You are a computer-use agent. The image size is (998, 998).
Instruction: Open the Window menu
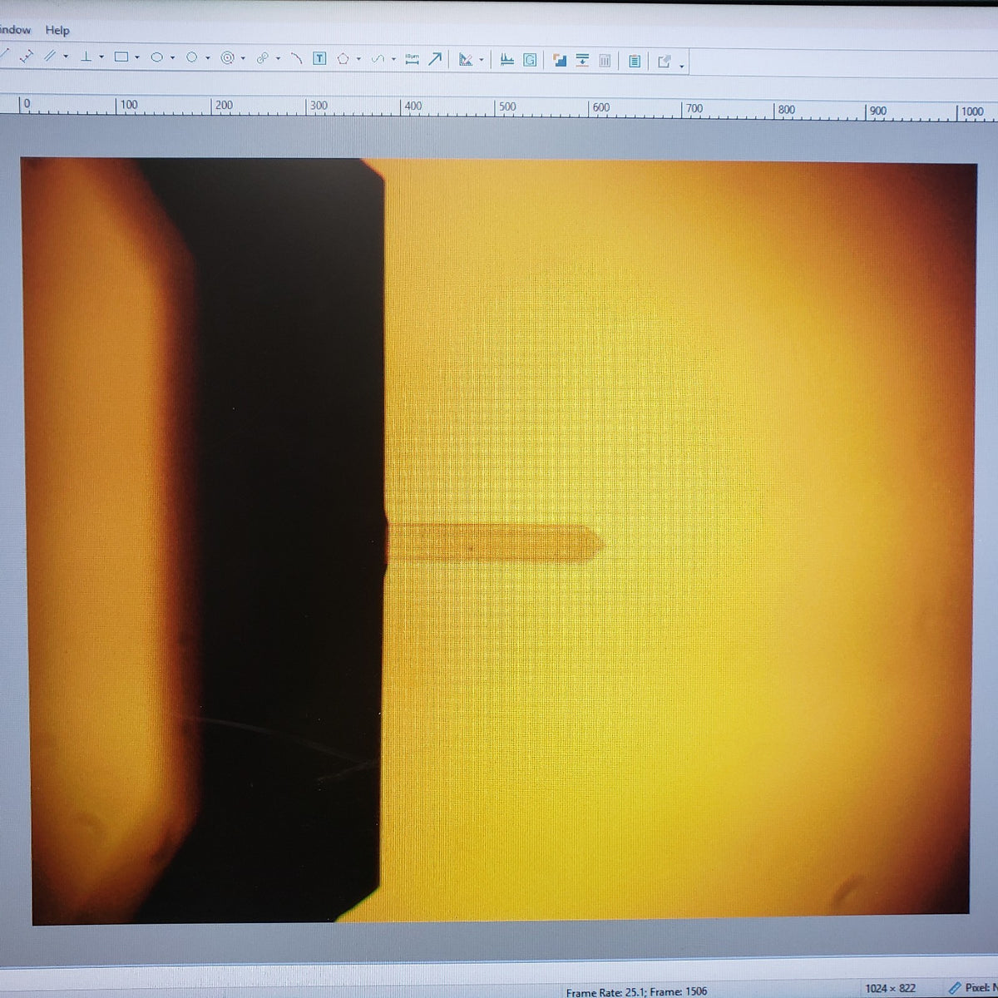(x=14, y=30)
